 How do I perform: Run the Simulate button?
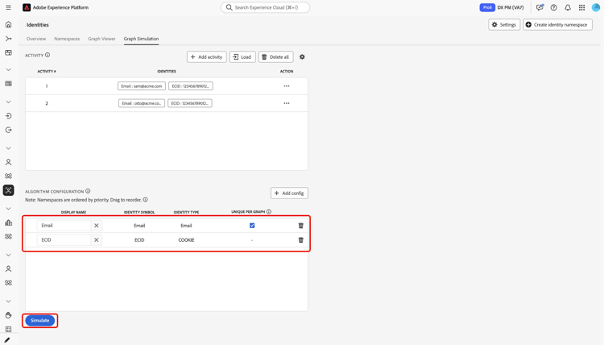click(x=40, y=320)
